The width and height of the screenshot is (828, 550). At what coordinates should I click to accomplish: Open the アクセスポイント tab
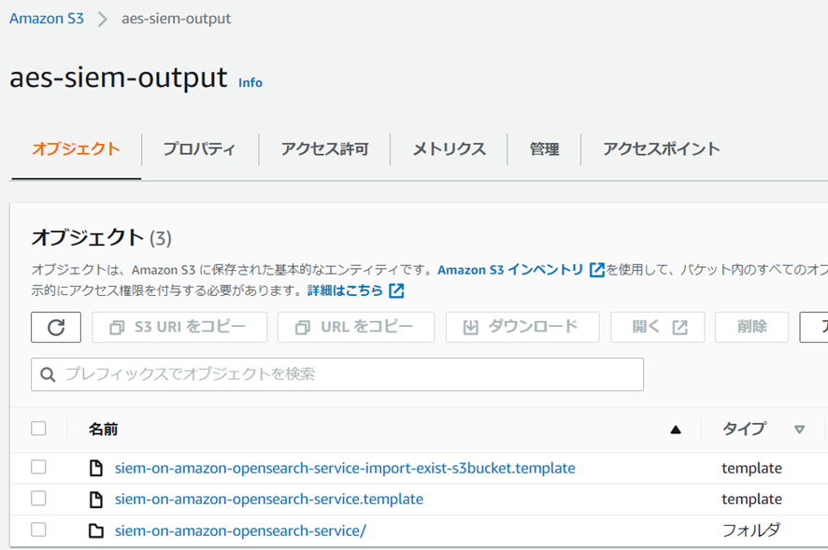coord(662,148)
